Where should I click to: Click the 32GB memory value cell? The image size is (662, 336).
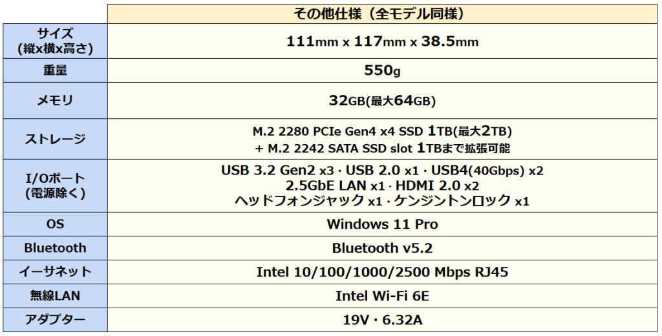pyautogui.click(x=382, y=101)
